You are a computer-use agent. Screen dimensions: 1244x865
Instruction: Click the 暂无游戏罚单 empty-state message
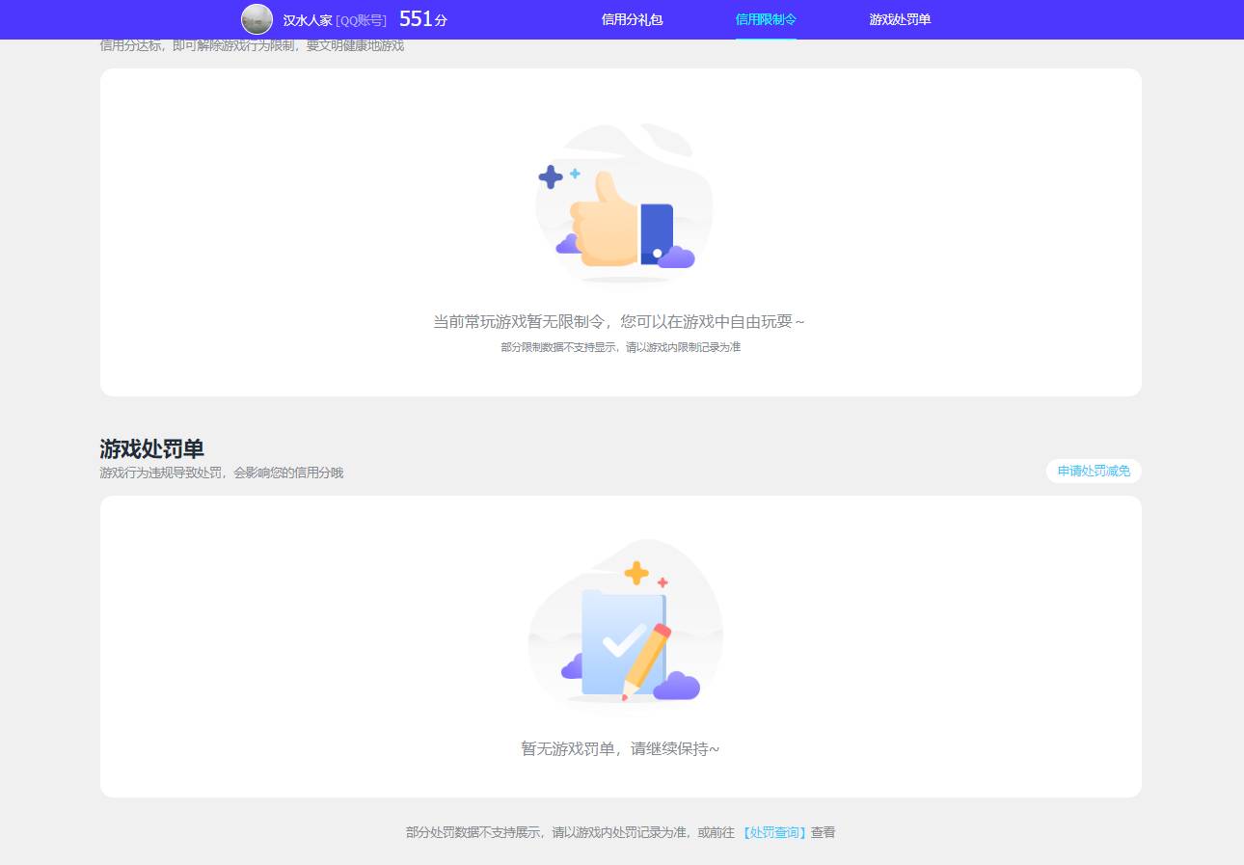[621, 748]
